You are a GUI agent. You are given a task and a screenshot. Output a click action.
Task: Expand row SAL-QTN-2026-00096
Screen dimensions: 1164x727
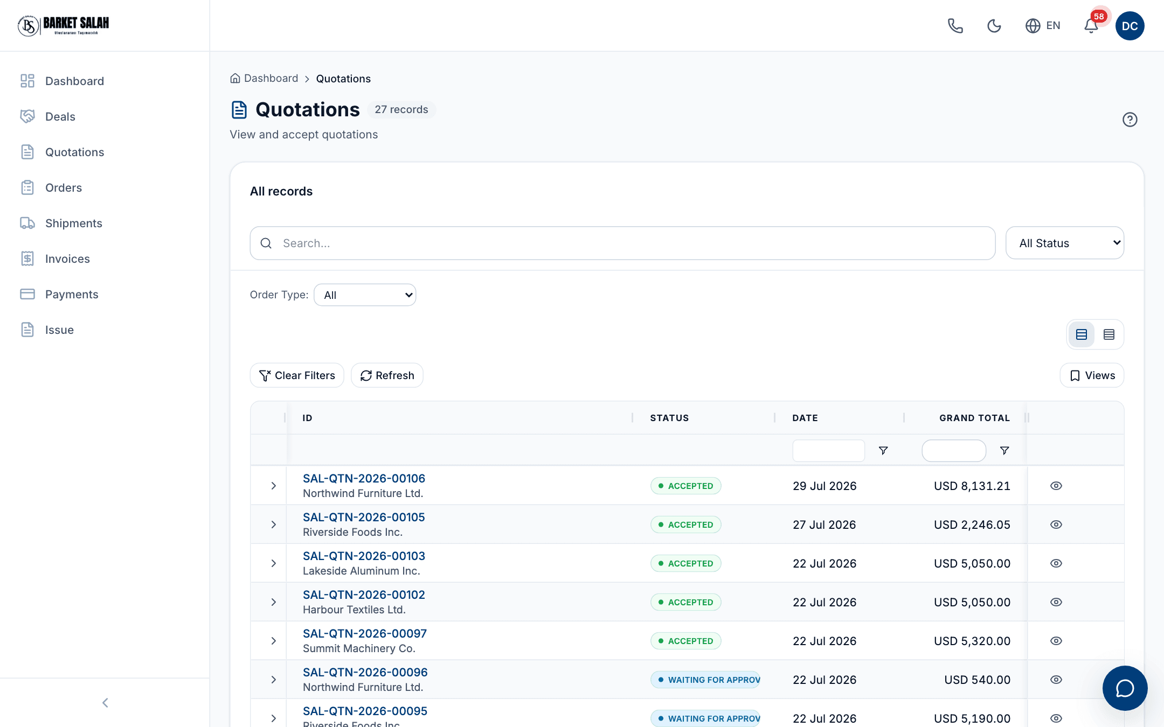274,680
